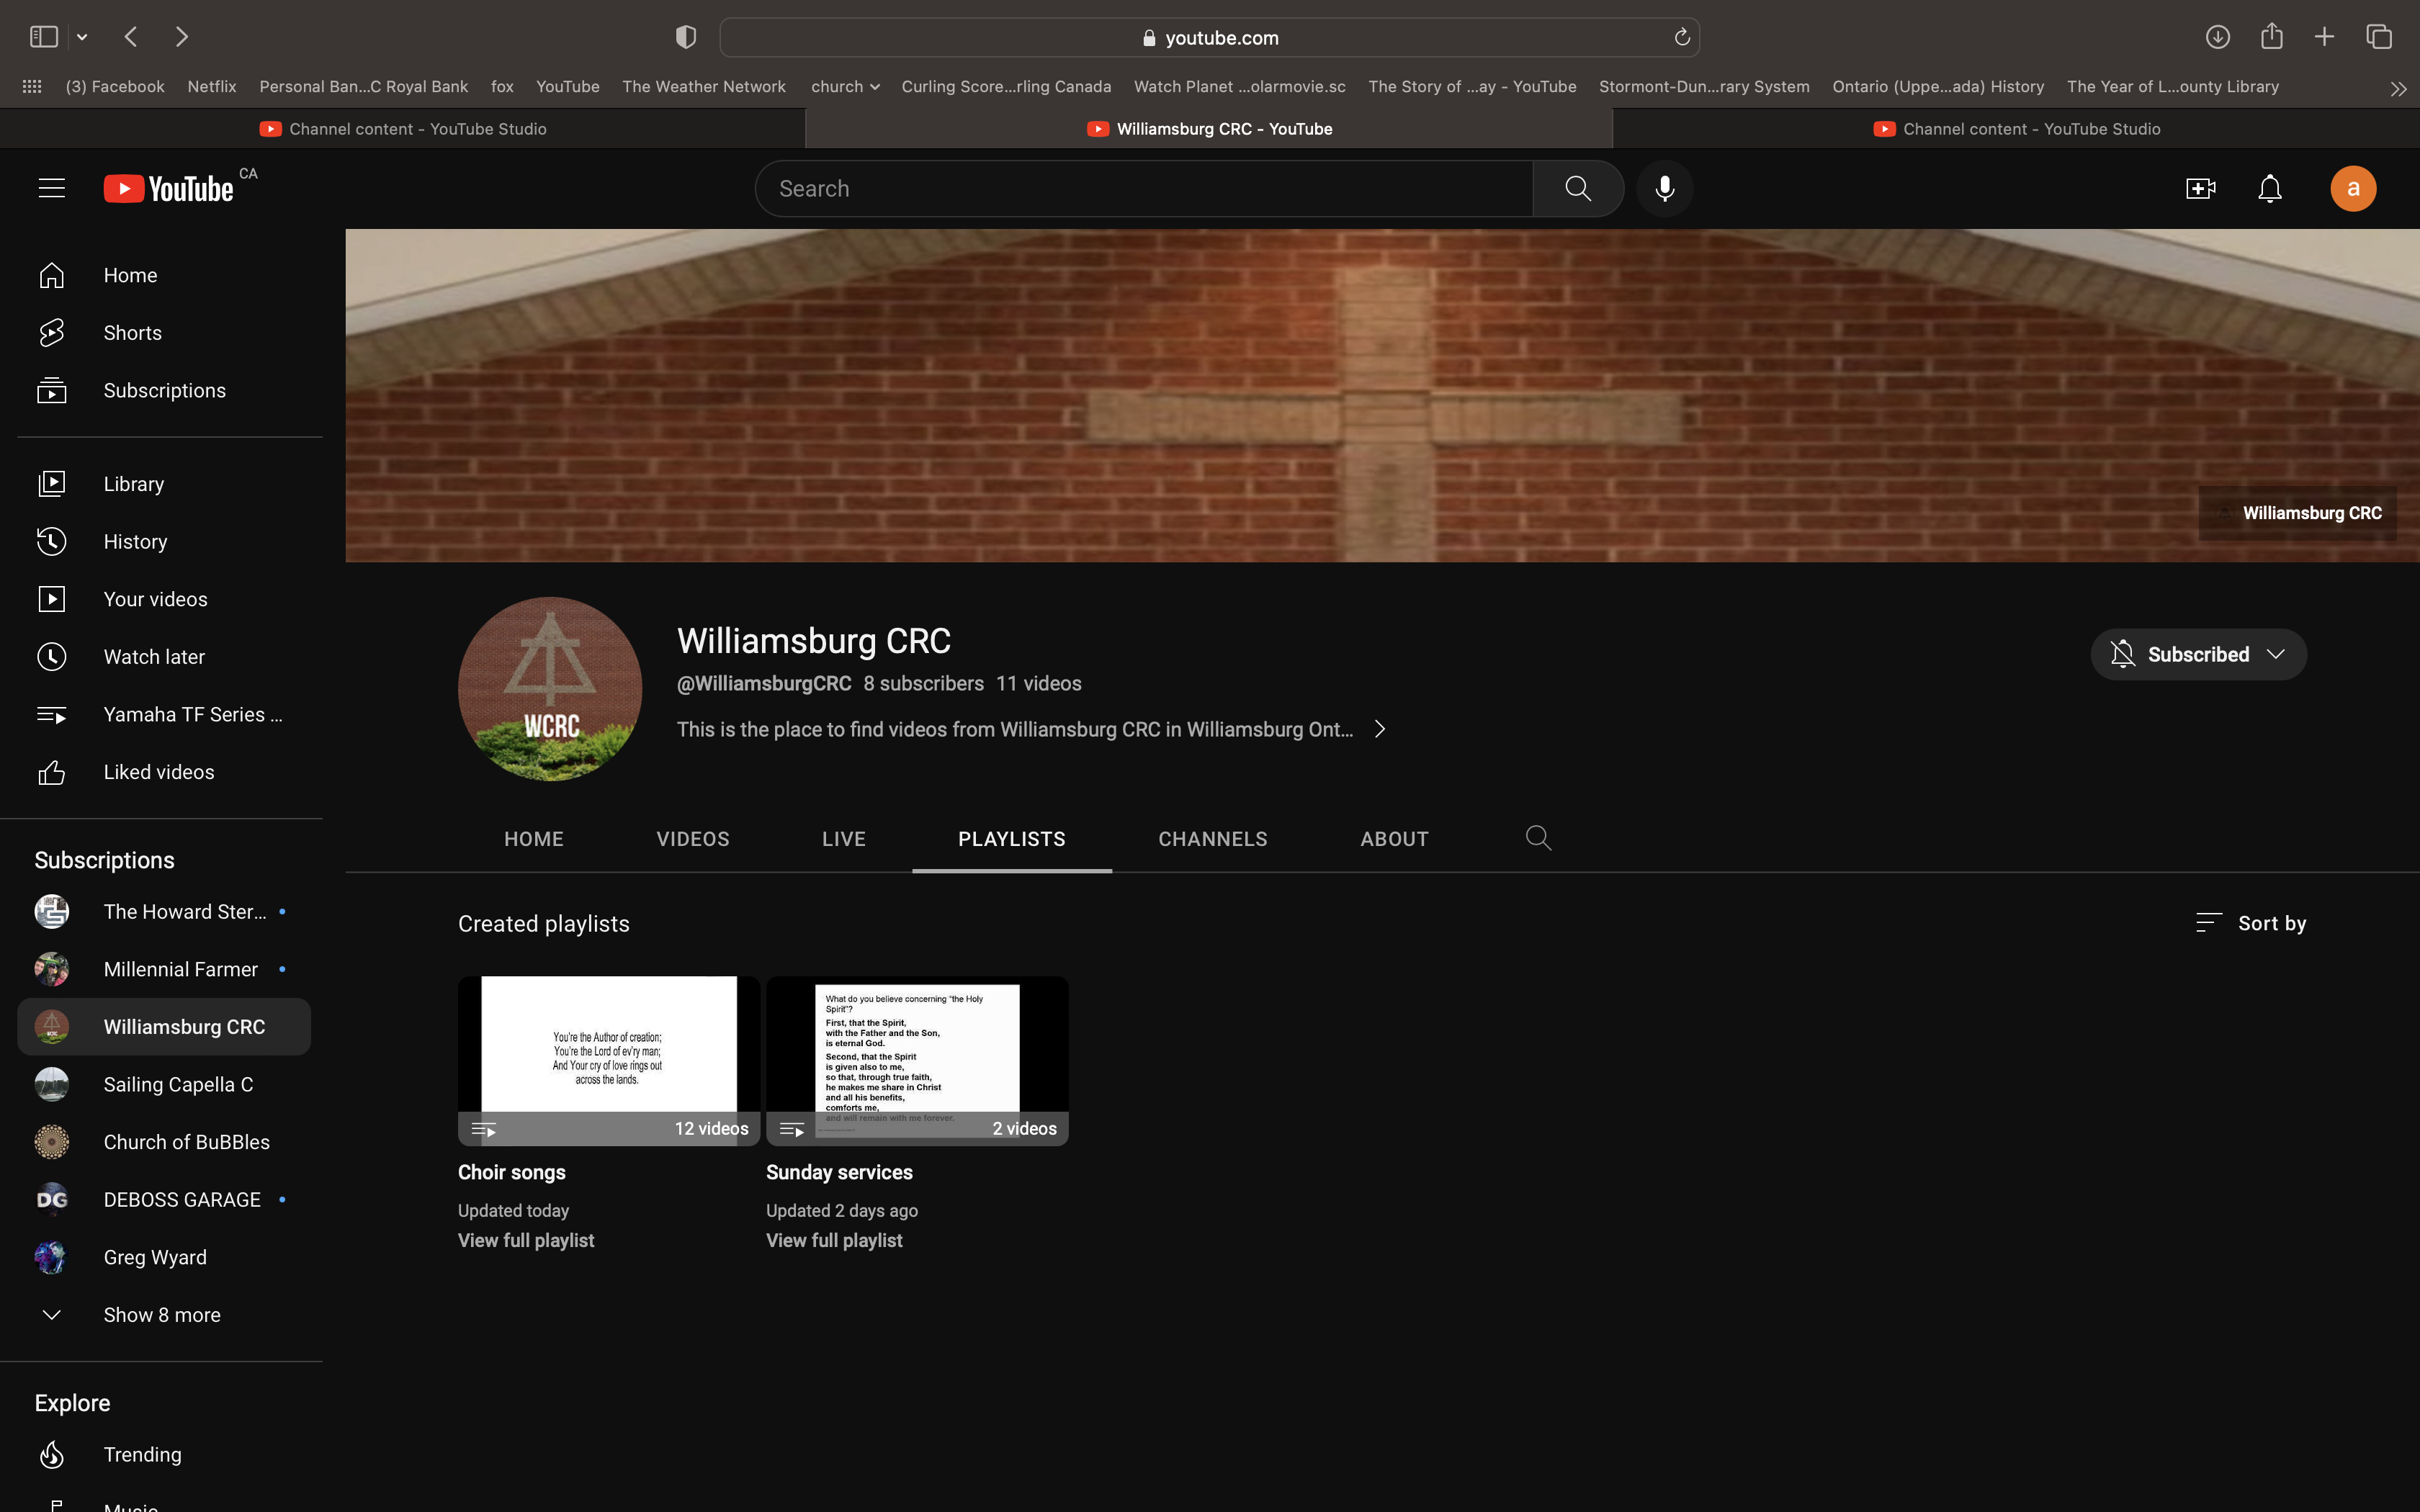Image resolution: width=2420 pixels, height=1512 pixels.
Task: Open Liked videos in sidebar
Action: 164,772
